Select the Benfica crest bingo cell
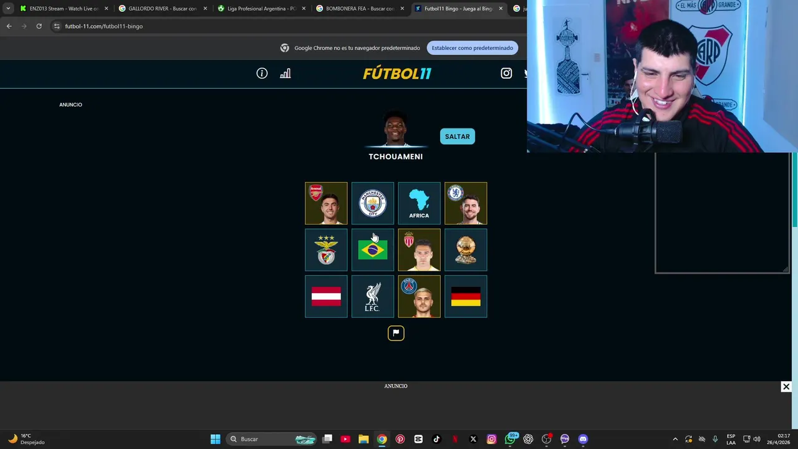The height and width of the screenshot is (449, 798). 326,250
